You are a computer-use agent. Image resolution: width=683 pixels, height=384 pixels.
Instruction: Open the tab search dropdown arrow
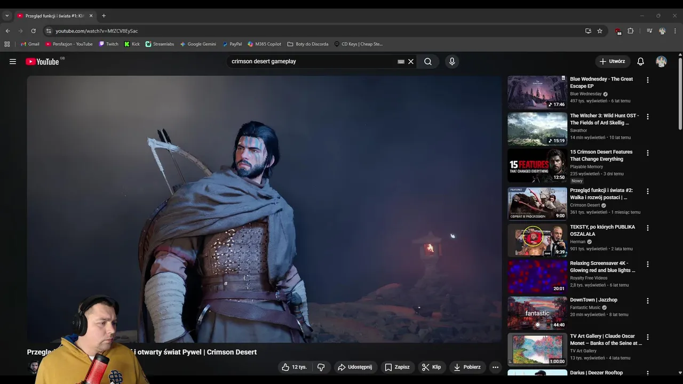(7, 16)
